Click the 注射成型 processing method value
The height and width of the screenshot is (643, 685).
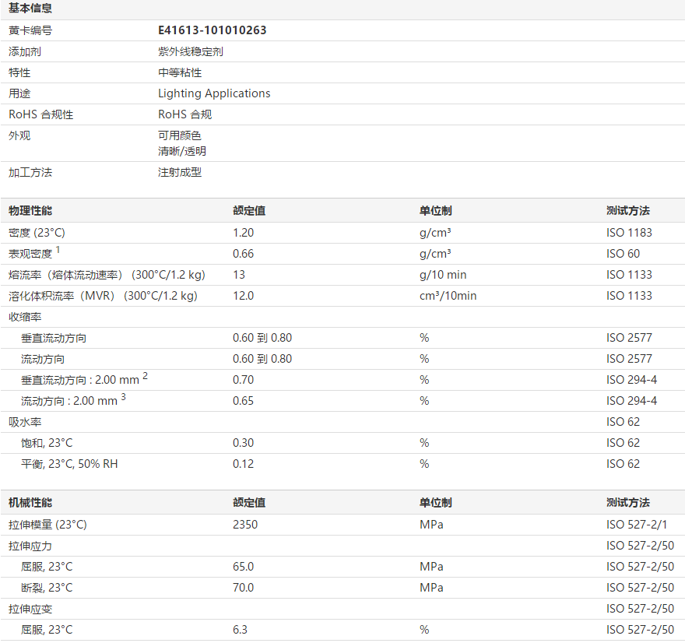tap(180, 172)
